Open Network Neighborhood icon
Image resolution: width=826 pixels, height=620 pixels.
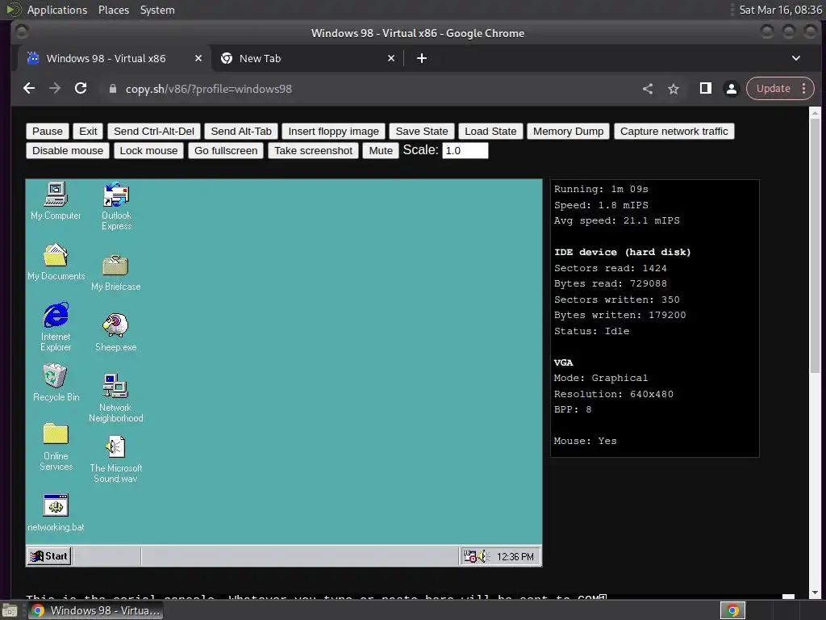tap(116, 397)
